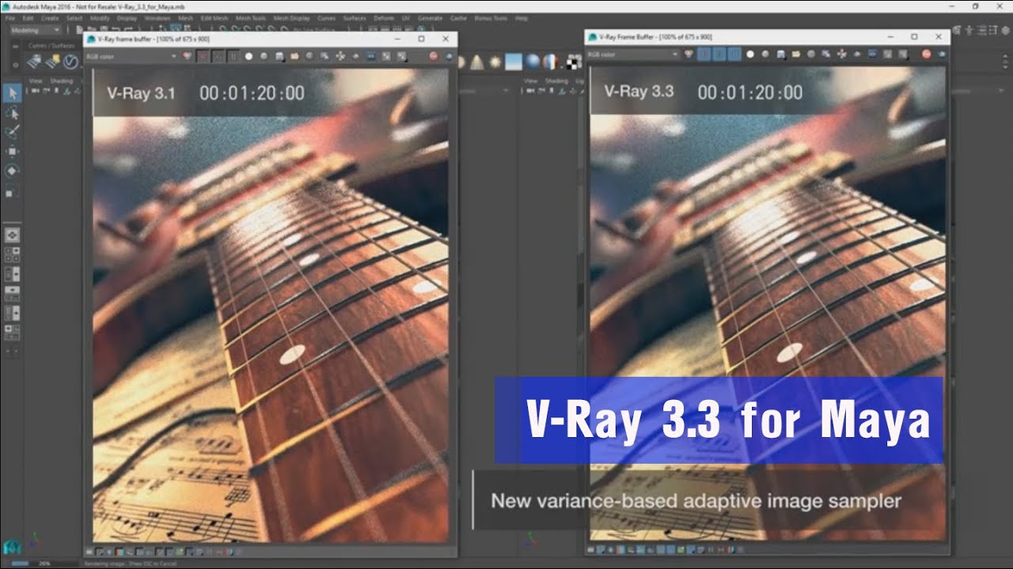This screenshot has height=569, width=1013.
Task: Select the arrow Select tool in Maya toolbox
Action: 12,93
